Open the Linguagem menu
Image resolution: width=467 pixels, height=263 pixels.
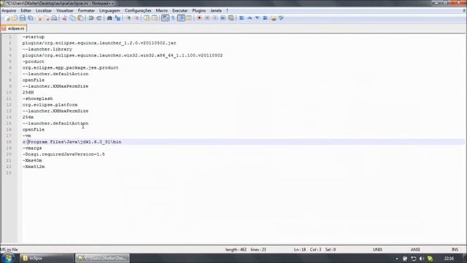[109, 10]
